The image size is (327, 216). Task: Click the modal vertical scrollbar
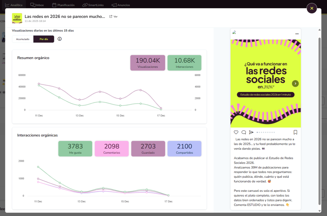tap(319, 121)
